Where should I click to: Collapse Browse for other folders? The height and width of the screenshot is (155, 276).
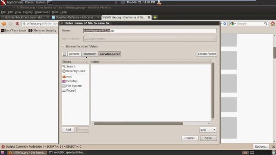pyautogui.click(x=63, y=46)
